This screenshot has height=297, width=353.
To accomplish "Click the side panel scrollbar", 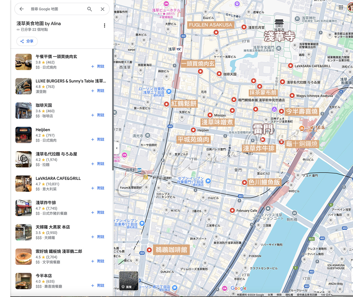I will coord(113,110).
